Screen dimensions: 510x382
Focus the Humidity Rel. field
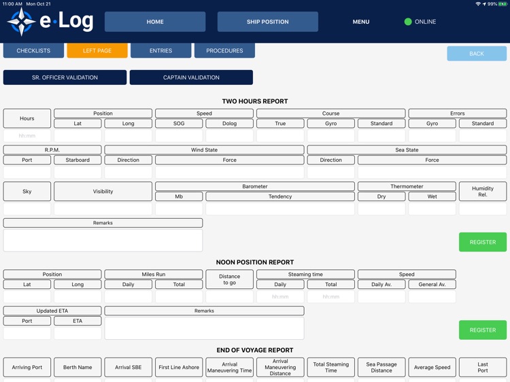click(x=483, y=209)
